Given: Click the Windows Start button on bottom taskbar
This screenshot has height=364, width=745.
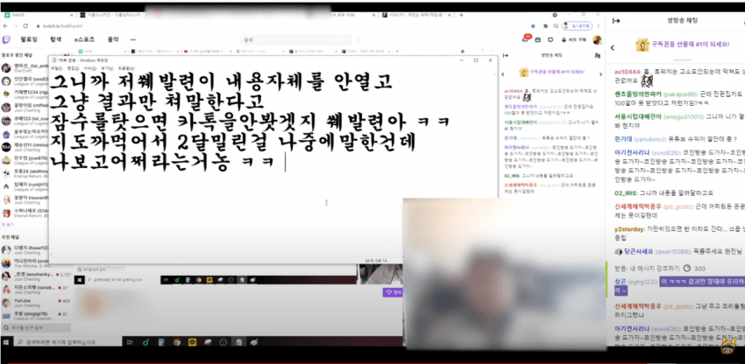Looking at the screenshot, I should 6,342.
